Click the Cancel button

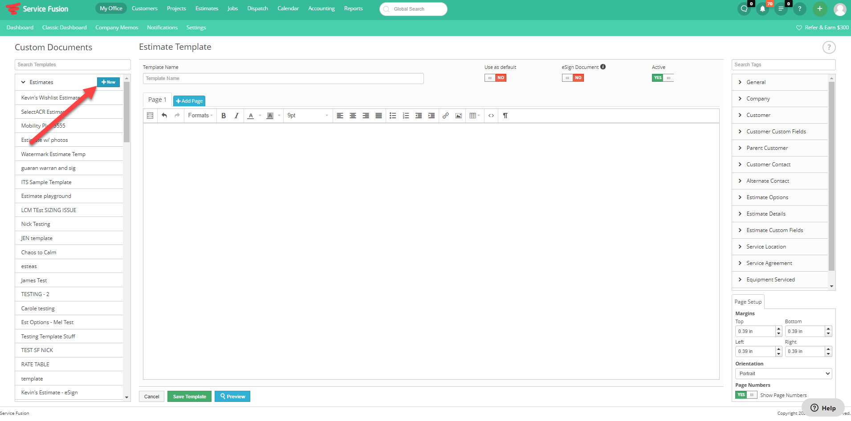[151, 397]
